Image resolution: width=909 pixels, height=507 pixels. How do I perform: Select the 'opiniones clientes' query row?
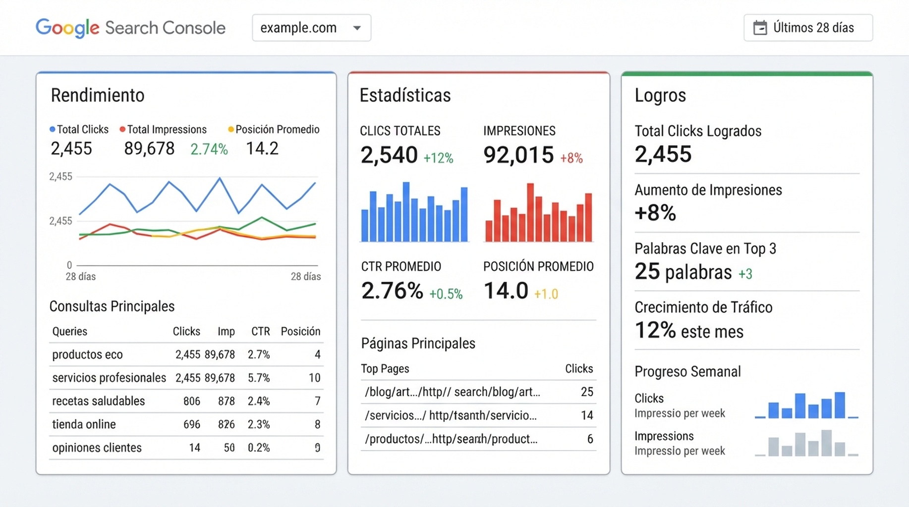(186, 448)
